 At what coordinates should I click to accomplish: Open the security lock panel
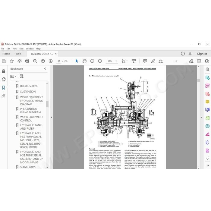tap(4, 71)
